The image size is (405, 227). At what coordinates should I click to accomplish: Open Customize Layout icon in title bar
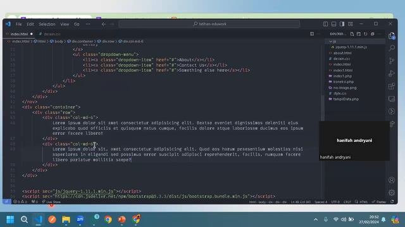tap(350, 24)
